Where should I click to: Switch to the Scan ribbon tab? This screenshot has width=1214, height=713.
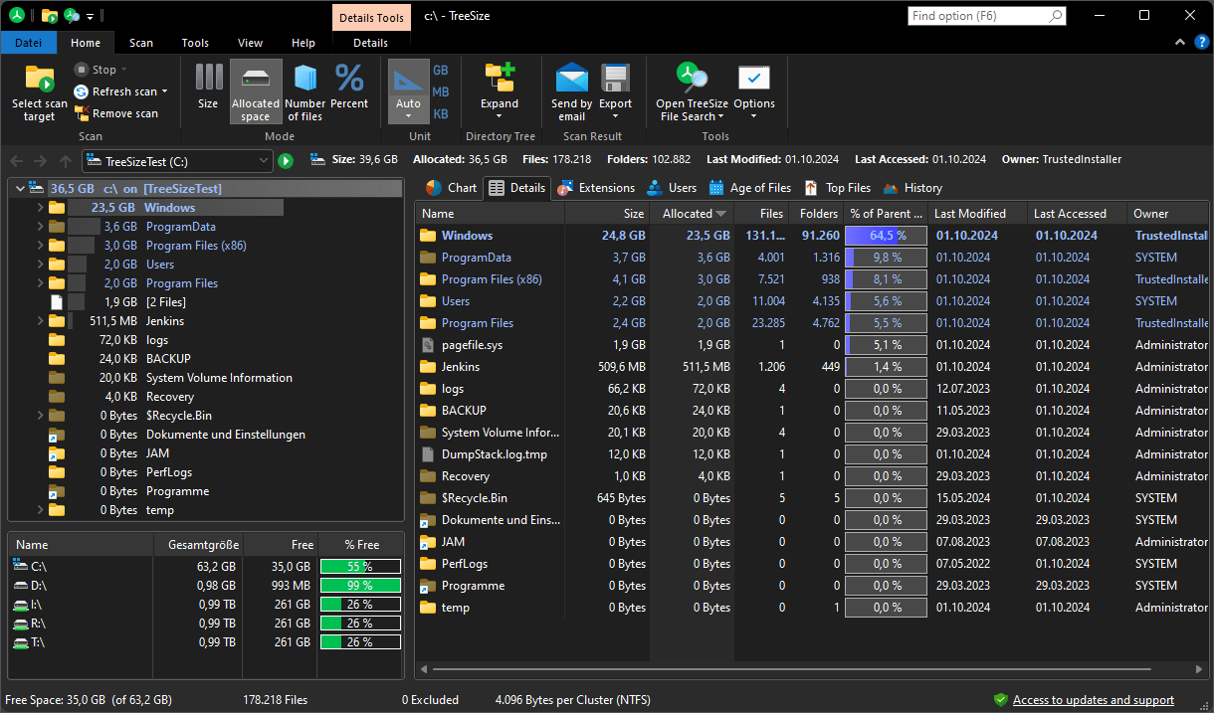[140, 43]
